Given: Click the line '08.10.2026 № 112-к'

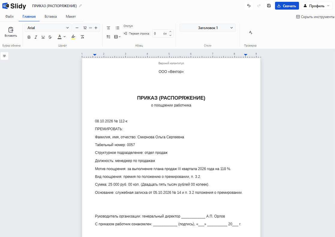Looking at the screenshot, I should 111,121.
